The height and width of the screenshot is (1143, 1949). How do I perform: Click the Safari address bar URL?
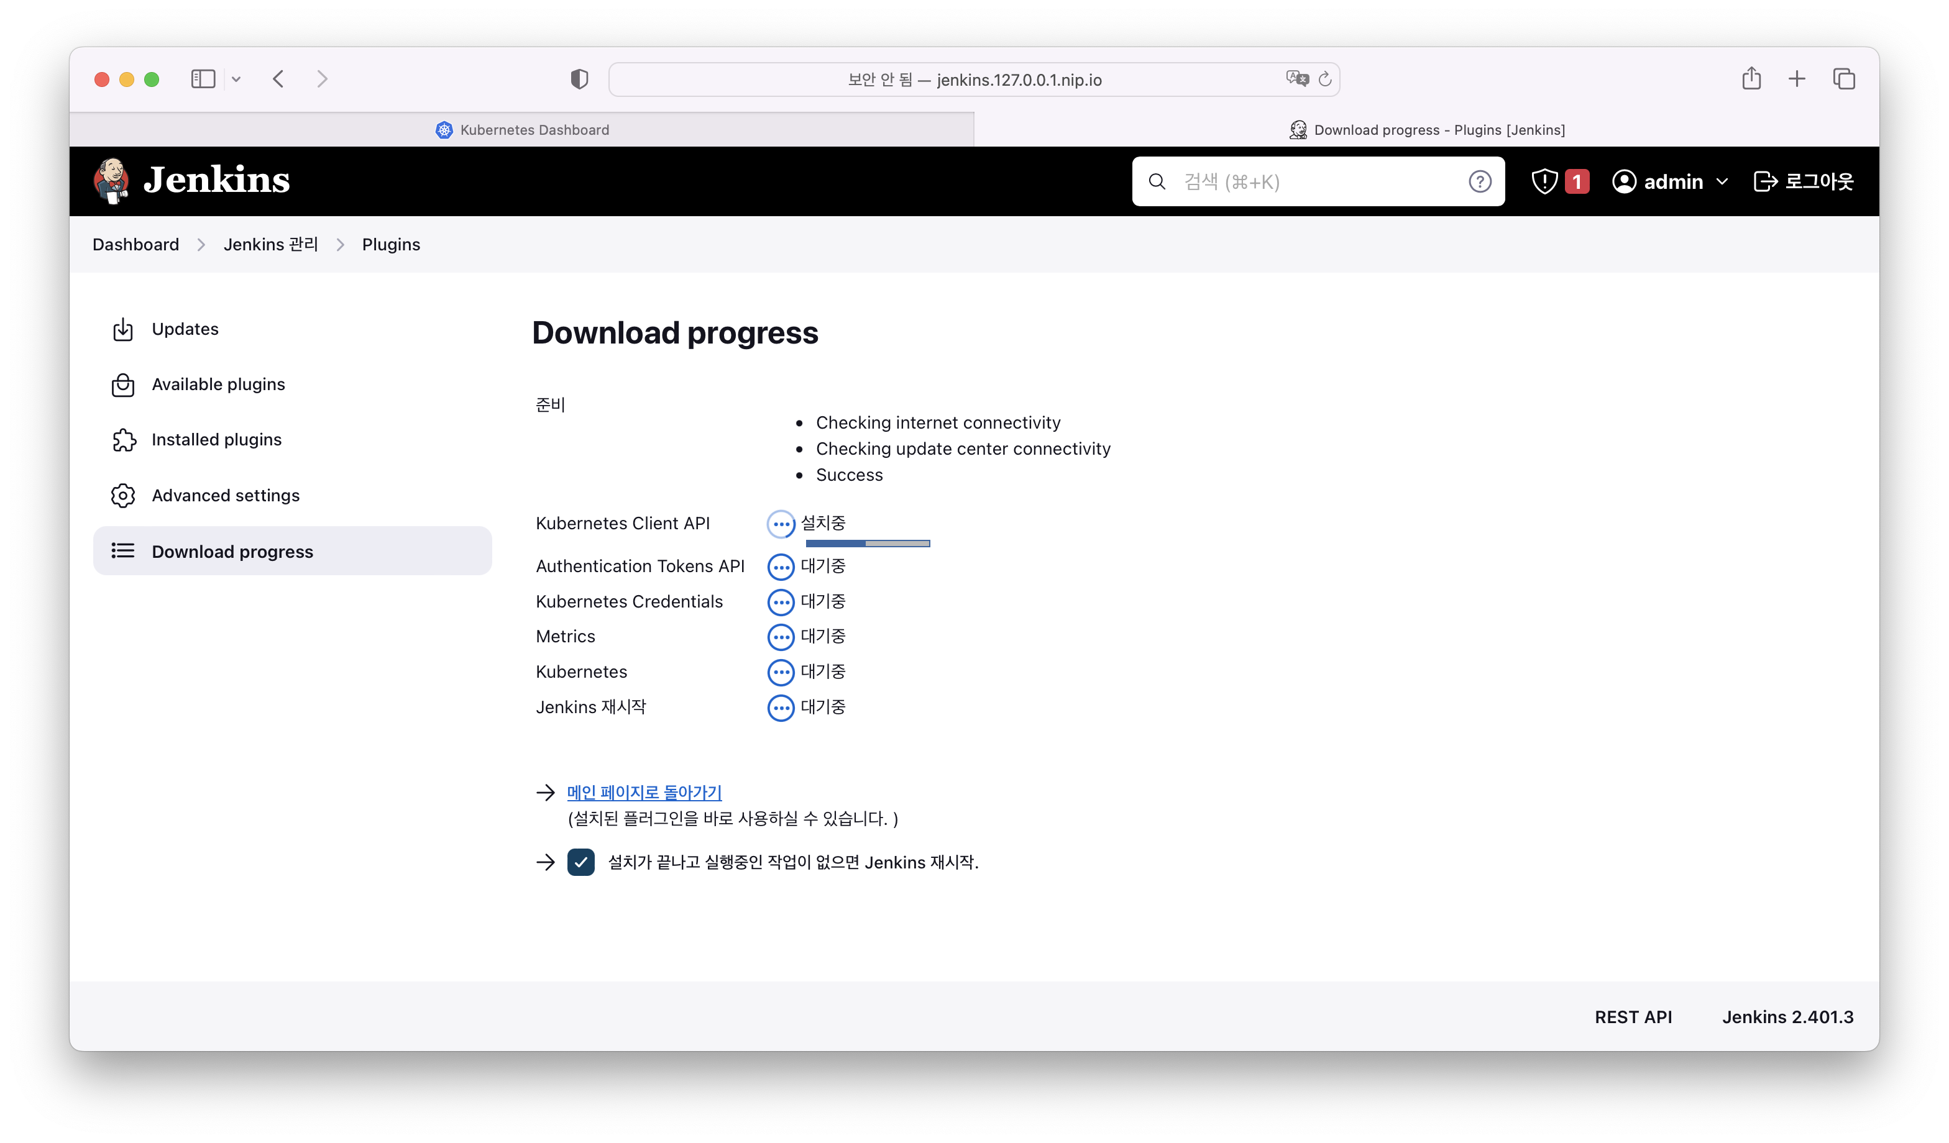point(974,80)
